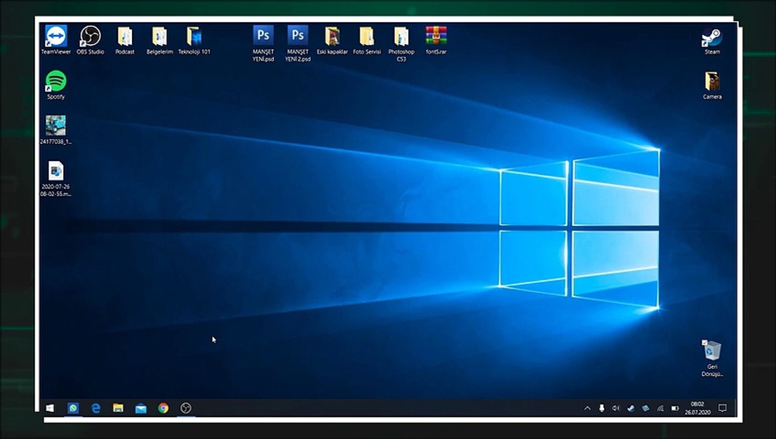Select the Belgelerim folder icon
Viewport: 776px width, 439px height.
coord(159,40)
